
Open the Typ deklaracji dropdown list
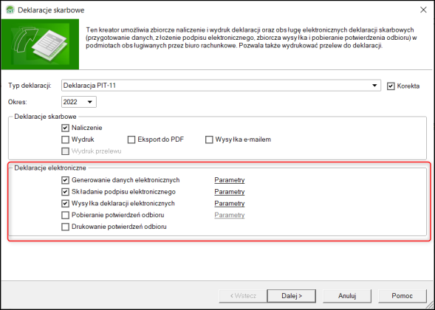point(374,86)
